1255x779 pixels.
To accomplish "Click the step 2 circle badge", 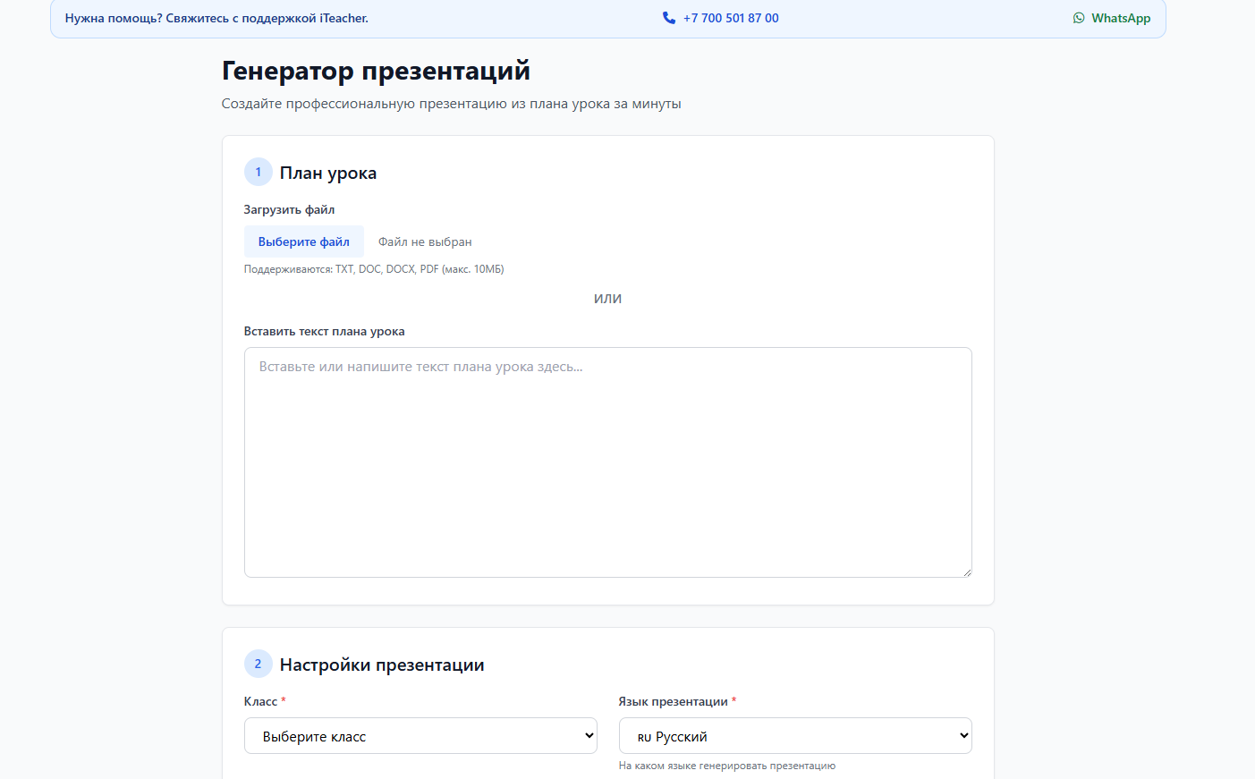I will click(258, 664).
